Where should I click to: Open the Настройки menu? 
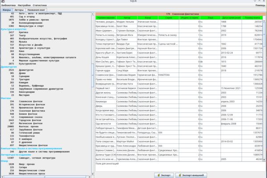pos(24,5)
